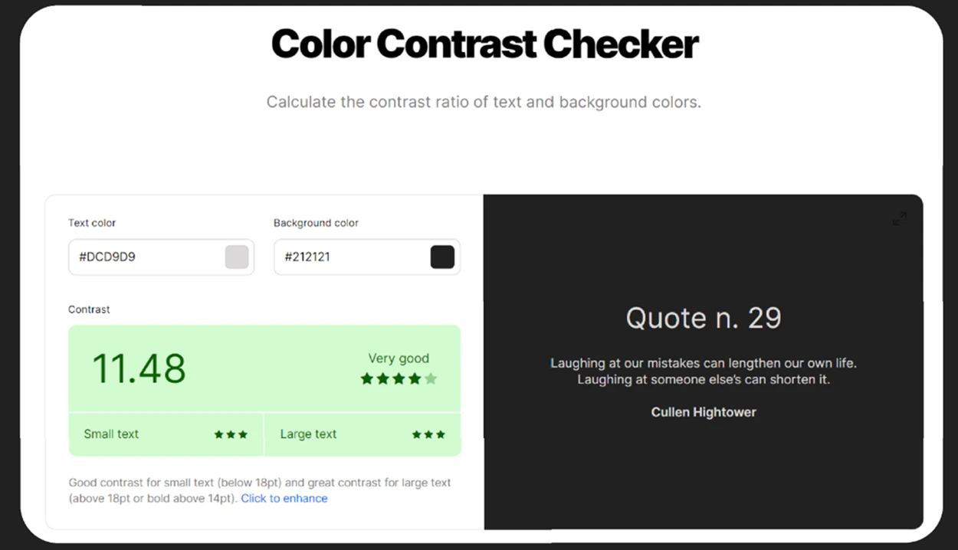Image resolution: width=958 pixels, height=550 pixels.
Task: Open the text color swatch picker
Action: (237, 257)
